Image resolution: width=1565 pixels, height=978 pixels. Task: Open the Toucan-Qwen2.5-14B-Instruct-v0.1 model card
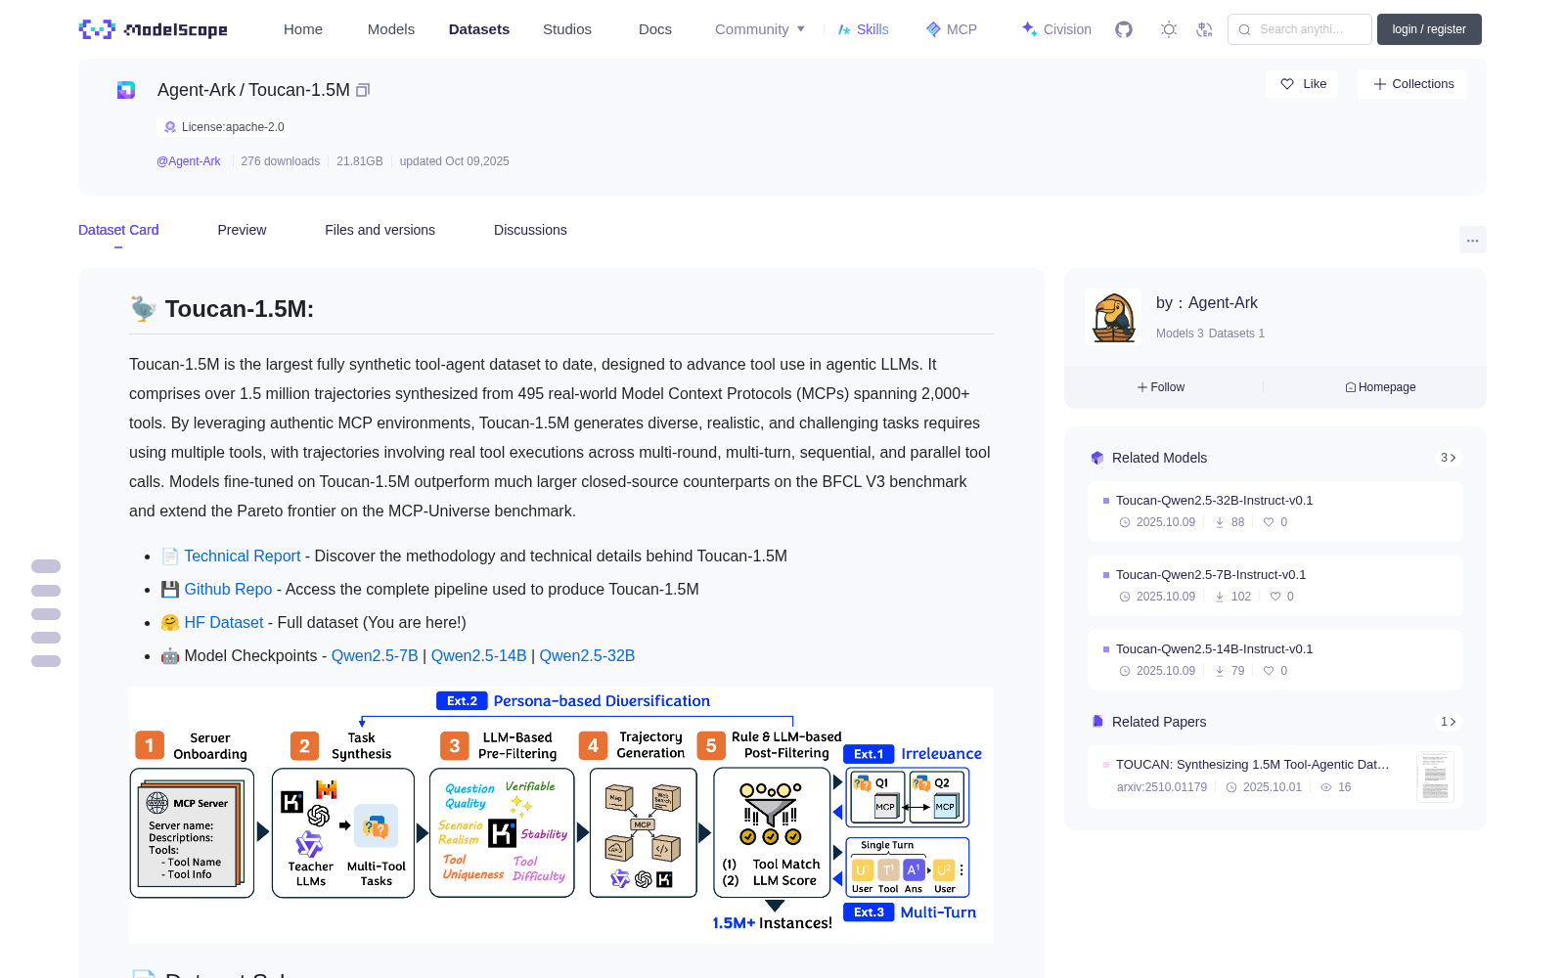[1275, 660]
